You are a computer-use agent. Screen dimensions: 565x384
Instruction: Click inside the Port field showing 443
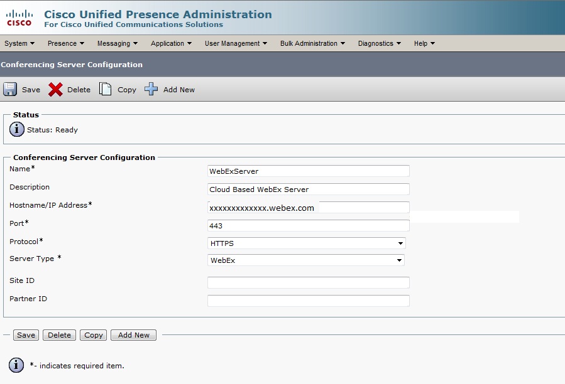tap(308, 225)
